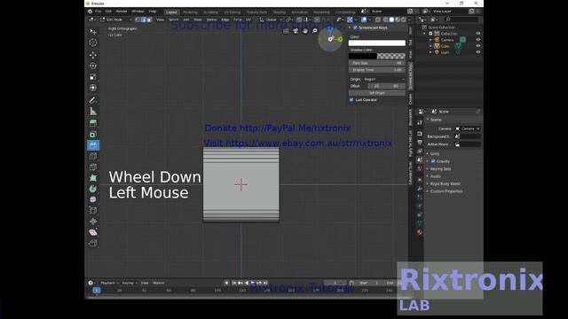This screenshot has width=568, height=319.
Task: Select the Select Box tool in toolbar
Action: [x=93, y=32]
